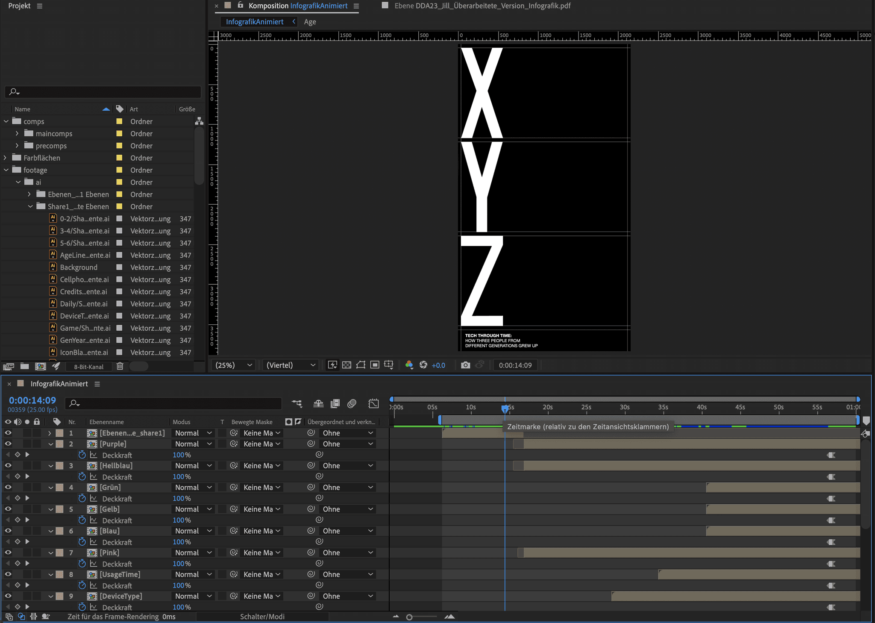The width and height of the screenshot is (875, 623).
Task: Open the Graph Editor icon in timeline
Action: click(x=373, y=403)
